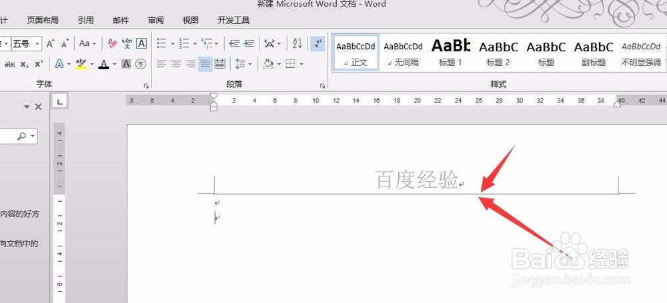The width and height of the screenshot is (667, 303).
Task: Close the navigation pane
Action: point(38,107)
